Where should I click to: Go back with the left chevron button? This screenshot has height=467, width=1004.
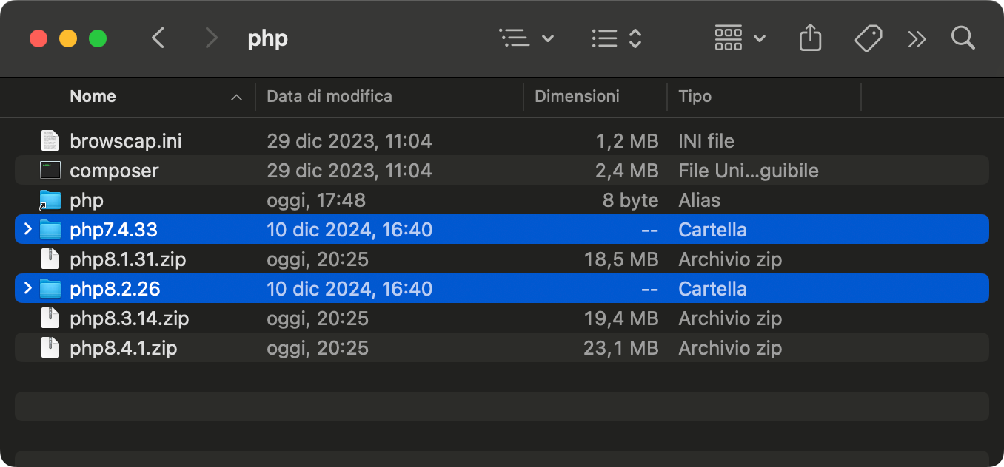[x=158, y=38]
